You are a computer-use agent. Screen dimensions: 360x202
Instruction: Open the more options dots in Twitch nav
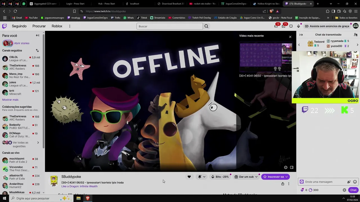click(70, 26)
